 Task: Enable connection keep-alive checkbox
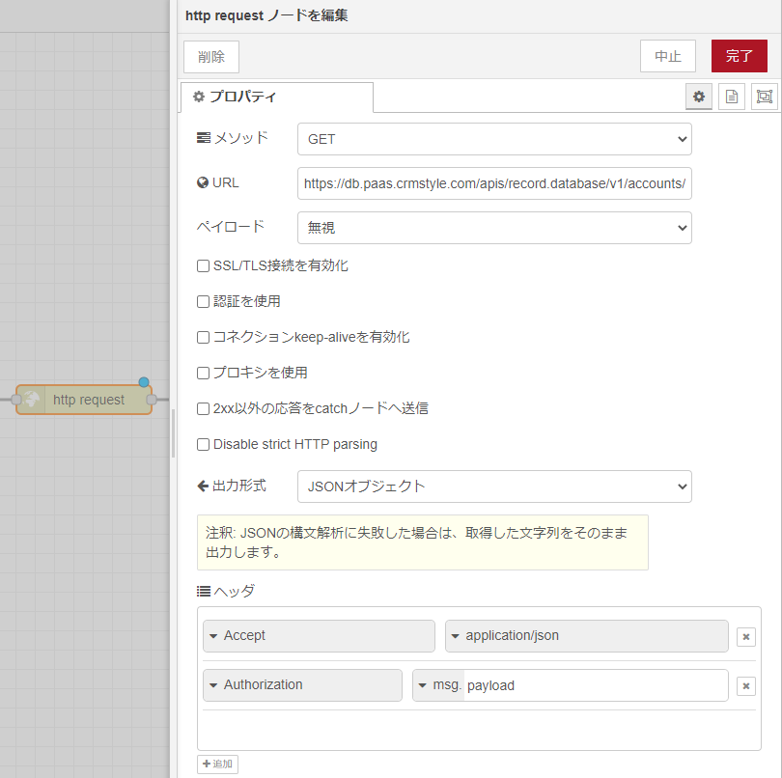[203, 337]
